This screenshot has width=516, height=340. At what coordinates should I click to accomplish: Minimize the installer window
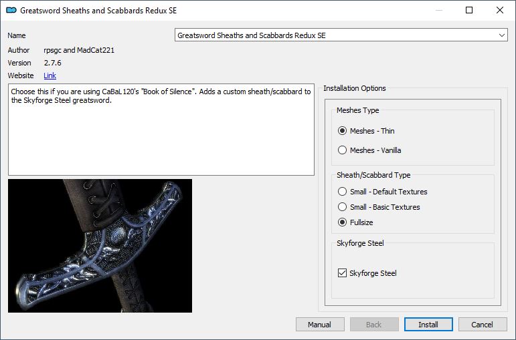[438, 10]
